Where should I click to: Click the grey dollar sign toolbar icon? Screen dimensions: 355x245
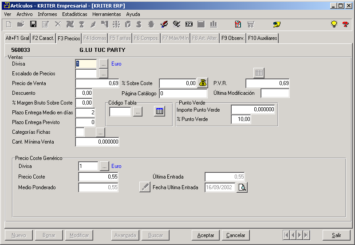point(139,24)
